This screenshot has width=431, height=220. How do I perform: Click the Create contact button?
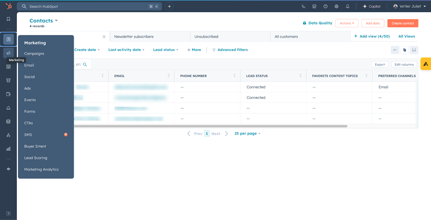[403, 23]
